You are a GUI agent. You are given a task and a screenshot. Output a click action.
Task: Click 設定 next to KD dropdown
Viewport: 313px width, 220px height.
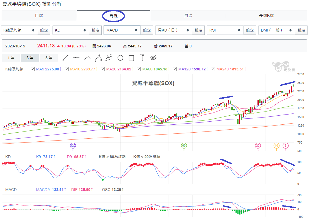point(95,30)
